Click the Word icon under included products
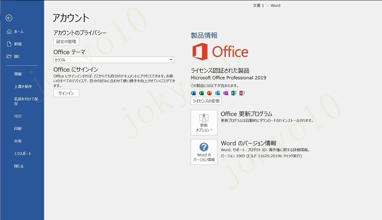Viewport: 382px width, 220px height. point(193,93)
